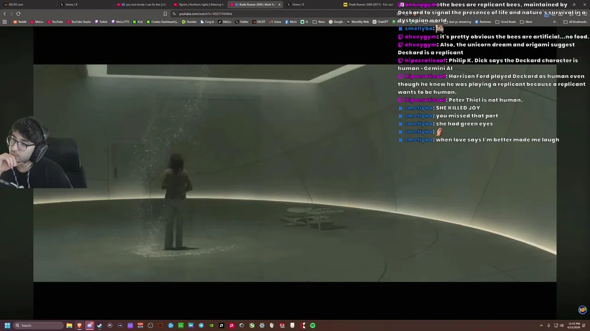Open the Google bookmark
The width and height of the screenshot is (590, 331).
(336, 22)
